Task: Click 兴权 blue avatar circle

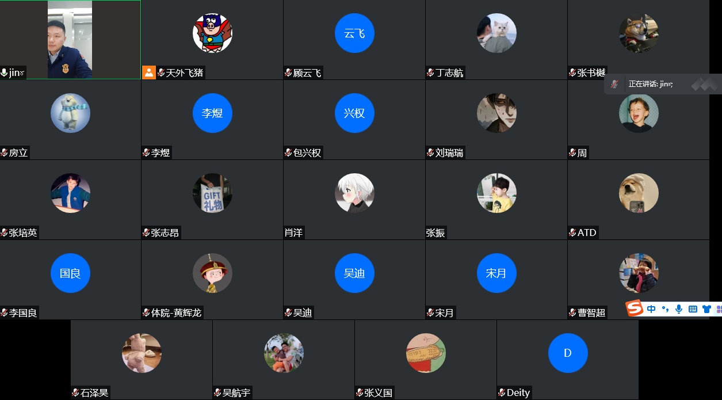Action: point(354,113)
